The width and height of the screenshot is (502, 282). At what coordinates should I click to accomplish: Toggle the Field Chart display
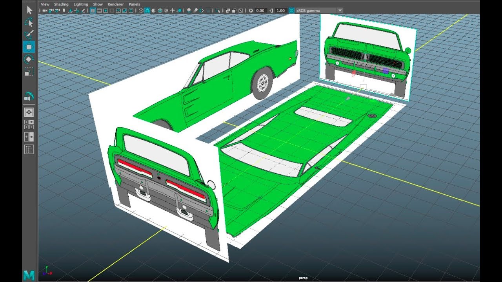tap(118, 11)
